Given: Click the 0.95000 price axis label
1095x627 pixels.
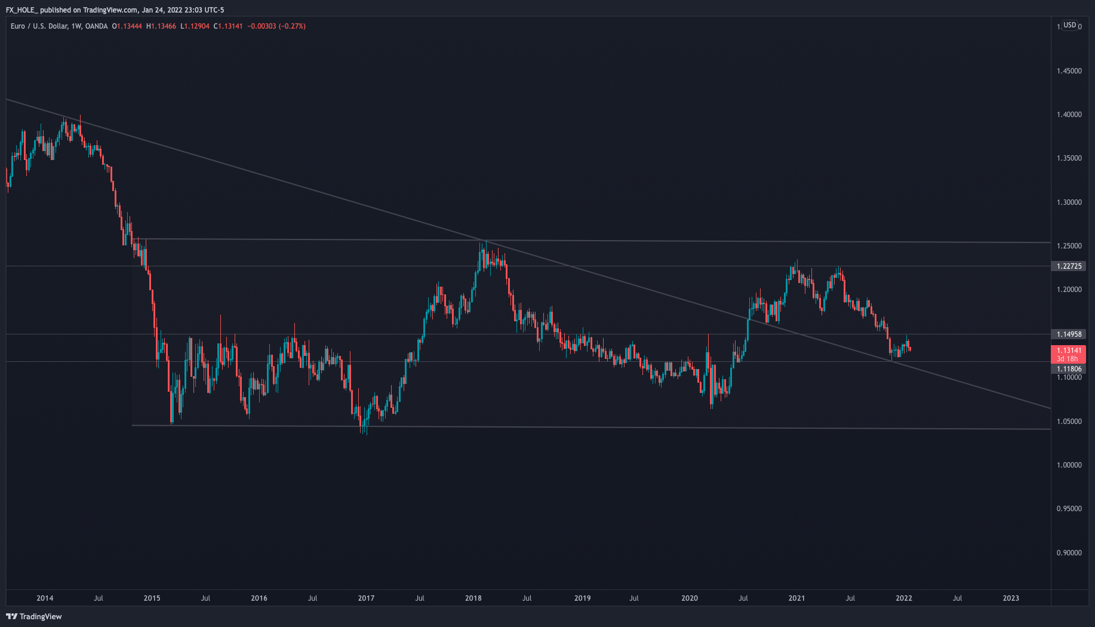Looking at the screenshot, I should pyautogui.click(x=1069, y=509).
